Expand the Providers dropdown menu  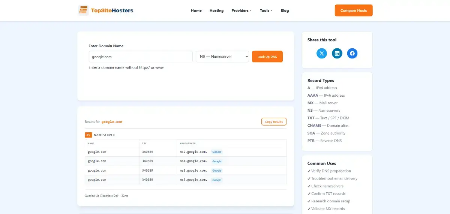pyautogui.click(x=241, y=10)
